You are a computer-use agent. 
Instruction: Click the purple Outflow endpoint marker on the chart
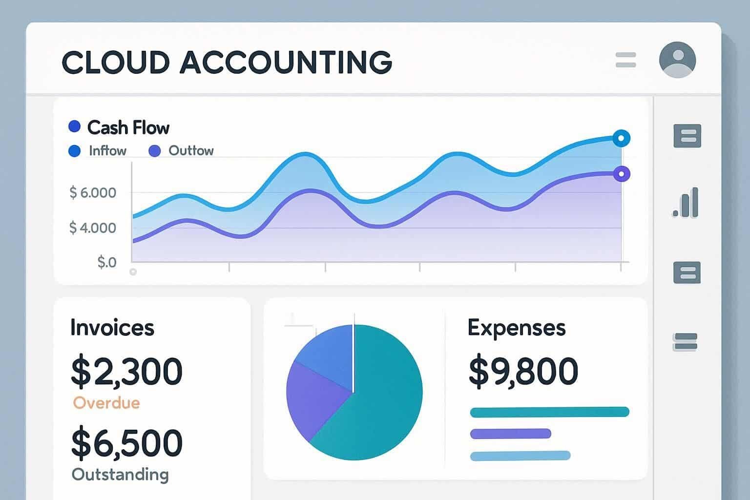coord(621,173)
